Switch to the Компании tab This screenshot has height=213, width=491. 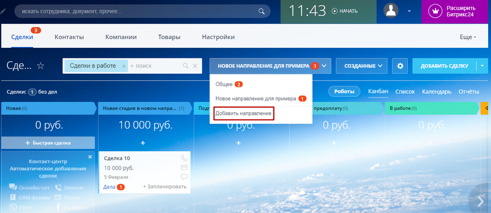tap(121, 37)
